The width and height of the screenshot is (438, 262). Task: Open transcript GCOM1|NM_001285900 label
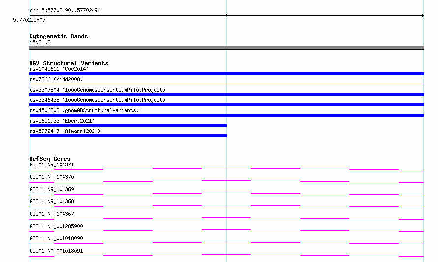coord(56,226)
